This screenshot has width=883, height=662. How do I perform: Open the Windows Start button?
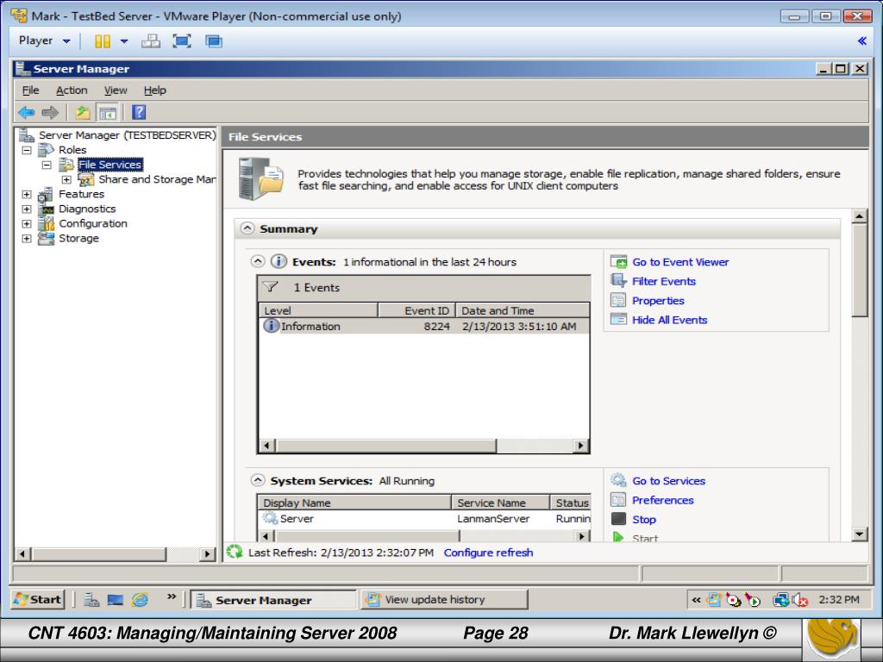(x=38, y=600)
